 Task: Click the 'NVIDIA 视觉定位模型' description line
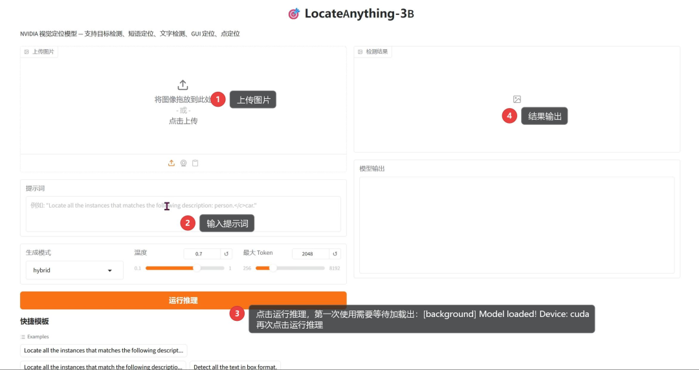coord(129,34)
